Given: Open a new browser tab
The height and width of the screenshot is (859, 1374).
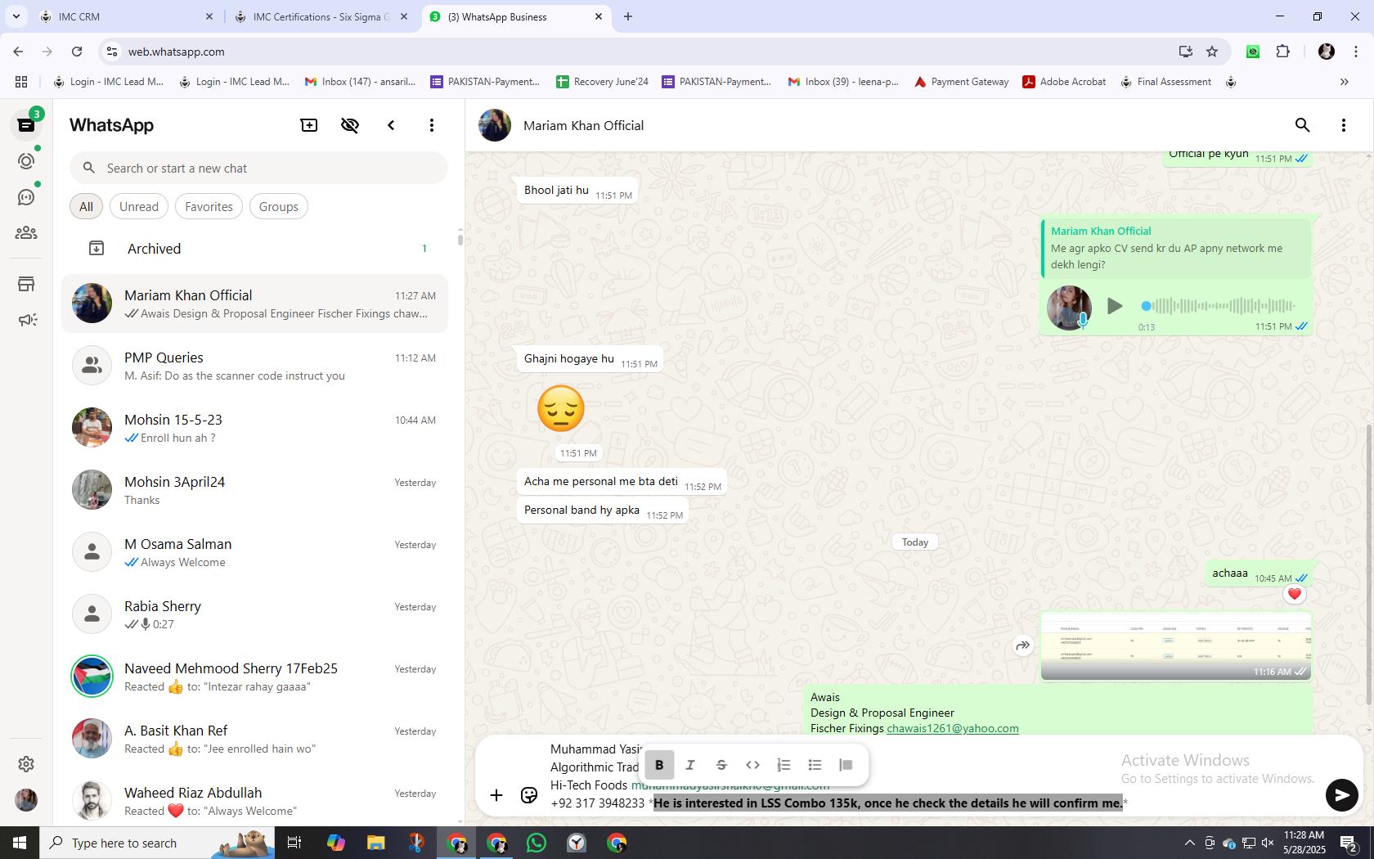Looking at the screenshot, I should [627, 16].
